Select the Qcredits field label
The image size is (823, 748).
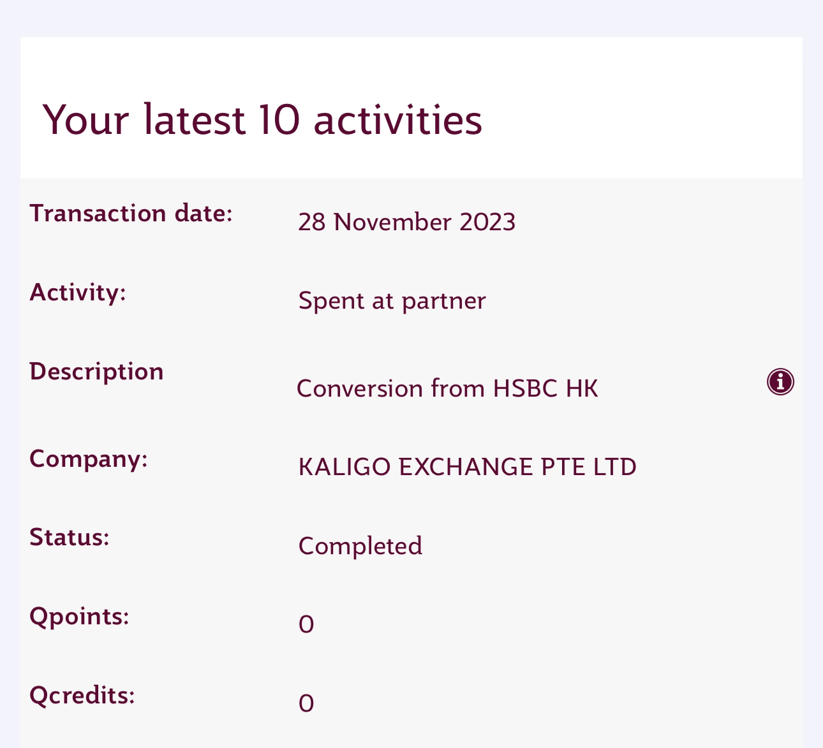[82, 696]
